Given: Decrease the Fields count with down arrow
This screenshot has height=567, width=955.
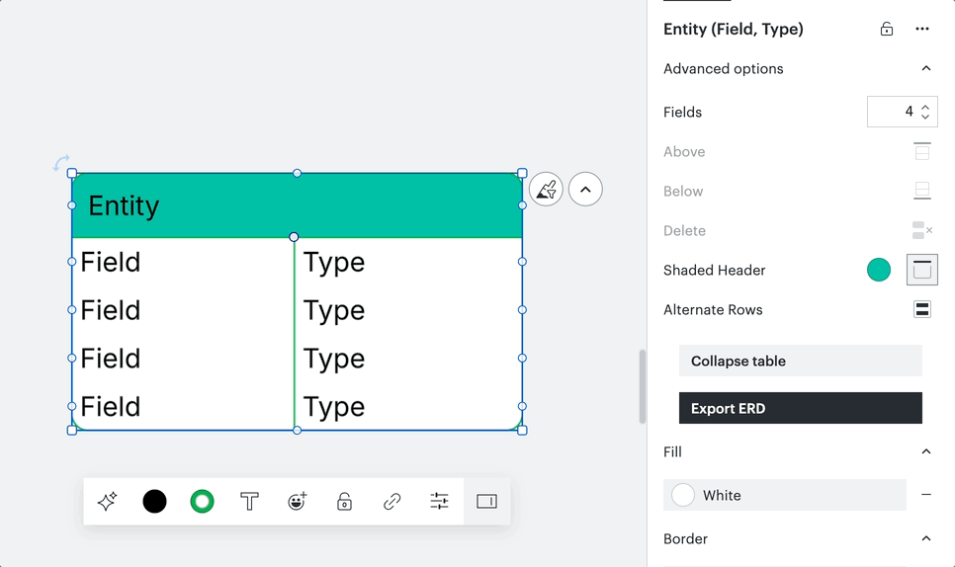Looking at the screenshot, I should coord(925,117).
